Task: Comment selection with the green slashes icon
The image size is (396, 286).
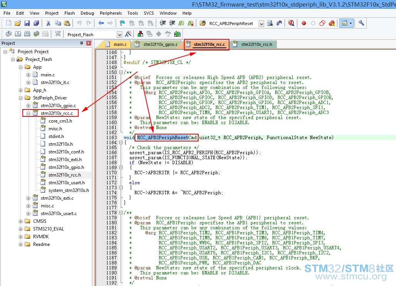Action: click(x=181, y=23)
